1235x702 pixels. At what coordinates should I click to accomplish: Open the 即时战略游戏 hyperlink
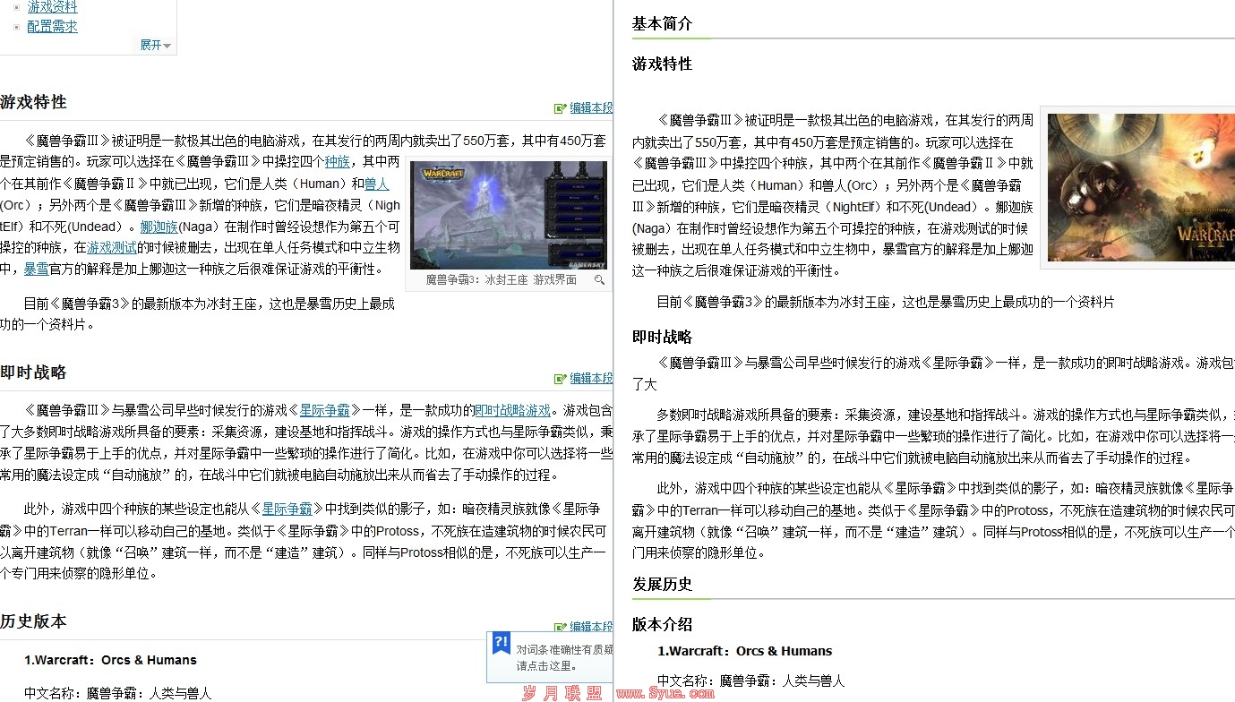click(x=512, y=410)
